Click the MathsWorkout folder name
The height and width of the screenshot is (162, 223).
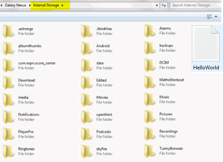[172, 80]
